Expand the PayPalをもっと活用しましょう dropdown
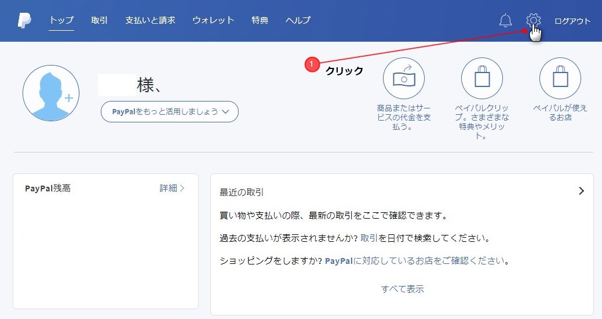 pyautogui.click(x=170, y=112)
